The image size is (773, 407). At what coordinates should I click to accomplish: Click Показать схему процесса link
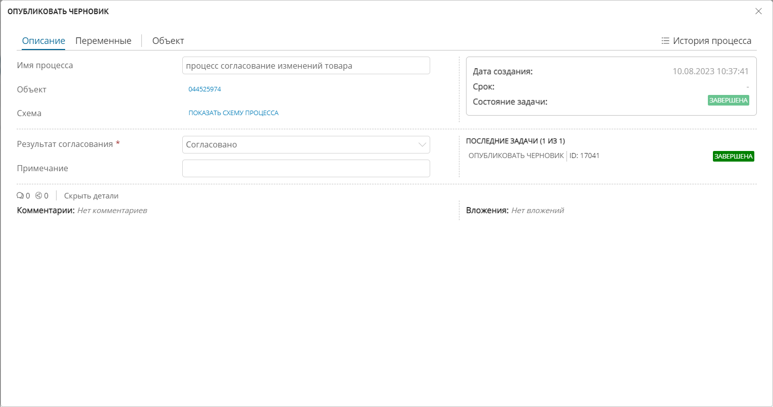[x=233, y=113]
